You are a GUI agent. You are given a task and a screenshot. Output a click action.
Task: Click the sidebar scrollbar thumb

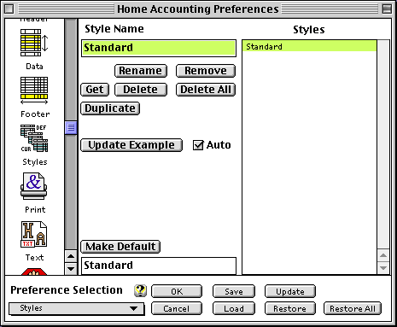tap(71, 127)
